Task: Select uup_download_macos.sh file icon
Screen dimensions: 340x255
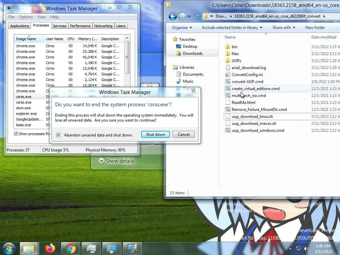Action: 227,124
